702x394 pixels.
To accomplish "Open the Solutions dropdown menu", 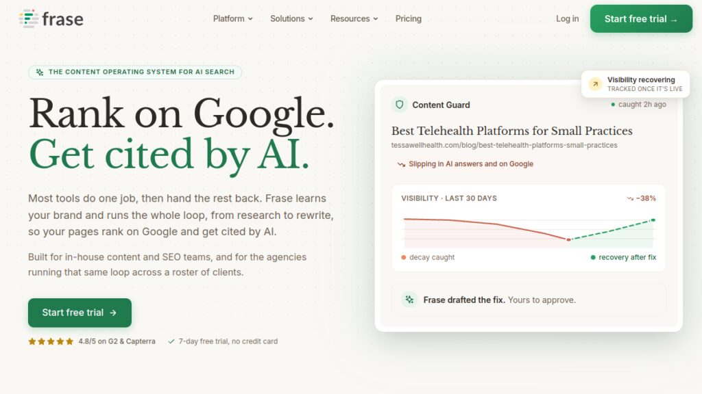I will tap(291, 18).
